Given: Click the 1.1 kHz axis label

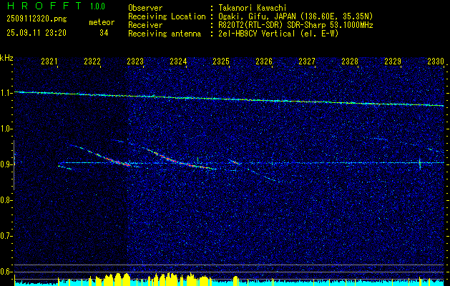Looking at the screenshot, I should (x=6, y=93).
